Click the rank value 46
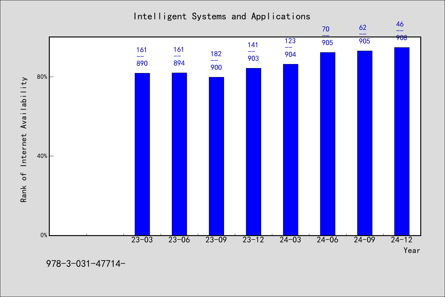This screenshot has width=445, height=297. 400,24
